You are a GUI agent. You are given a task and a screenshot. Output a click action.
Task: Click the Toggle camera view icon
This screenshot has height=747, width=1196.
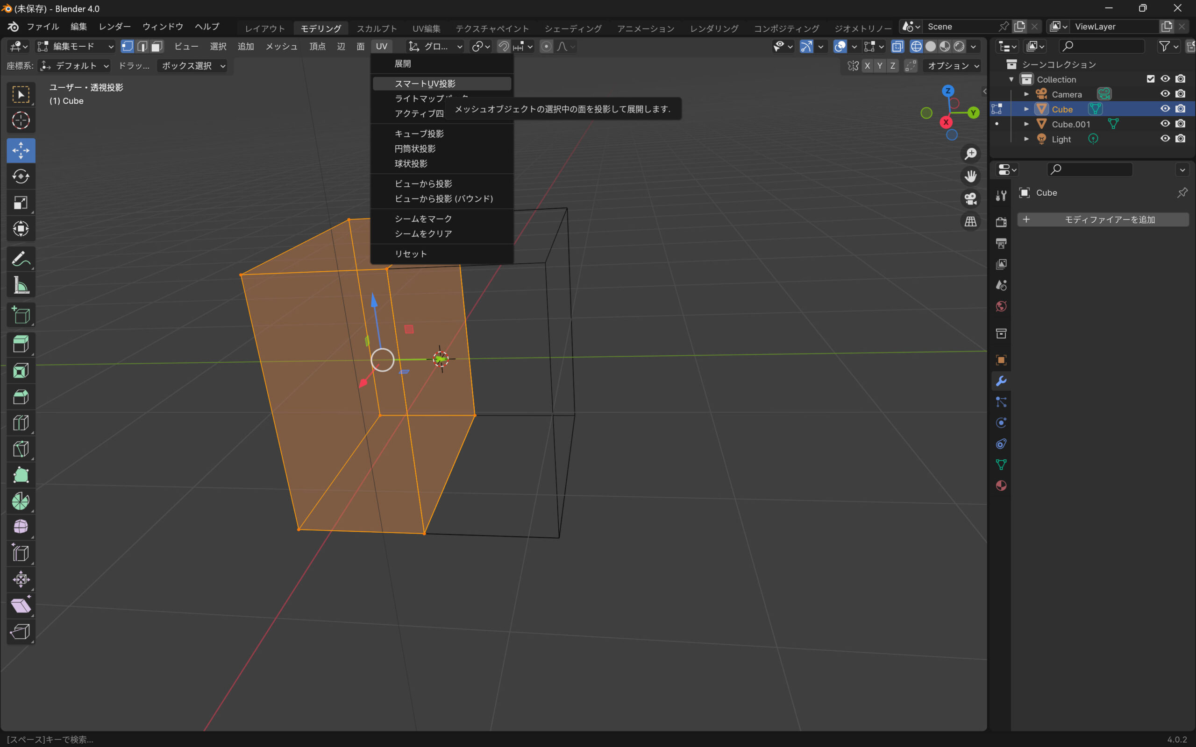click(970, 198)
